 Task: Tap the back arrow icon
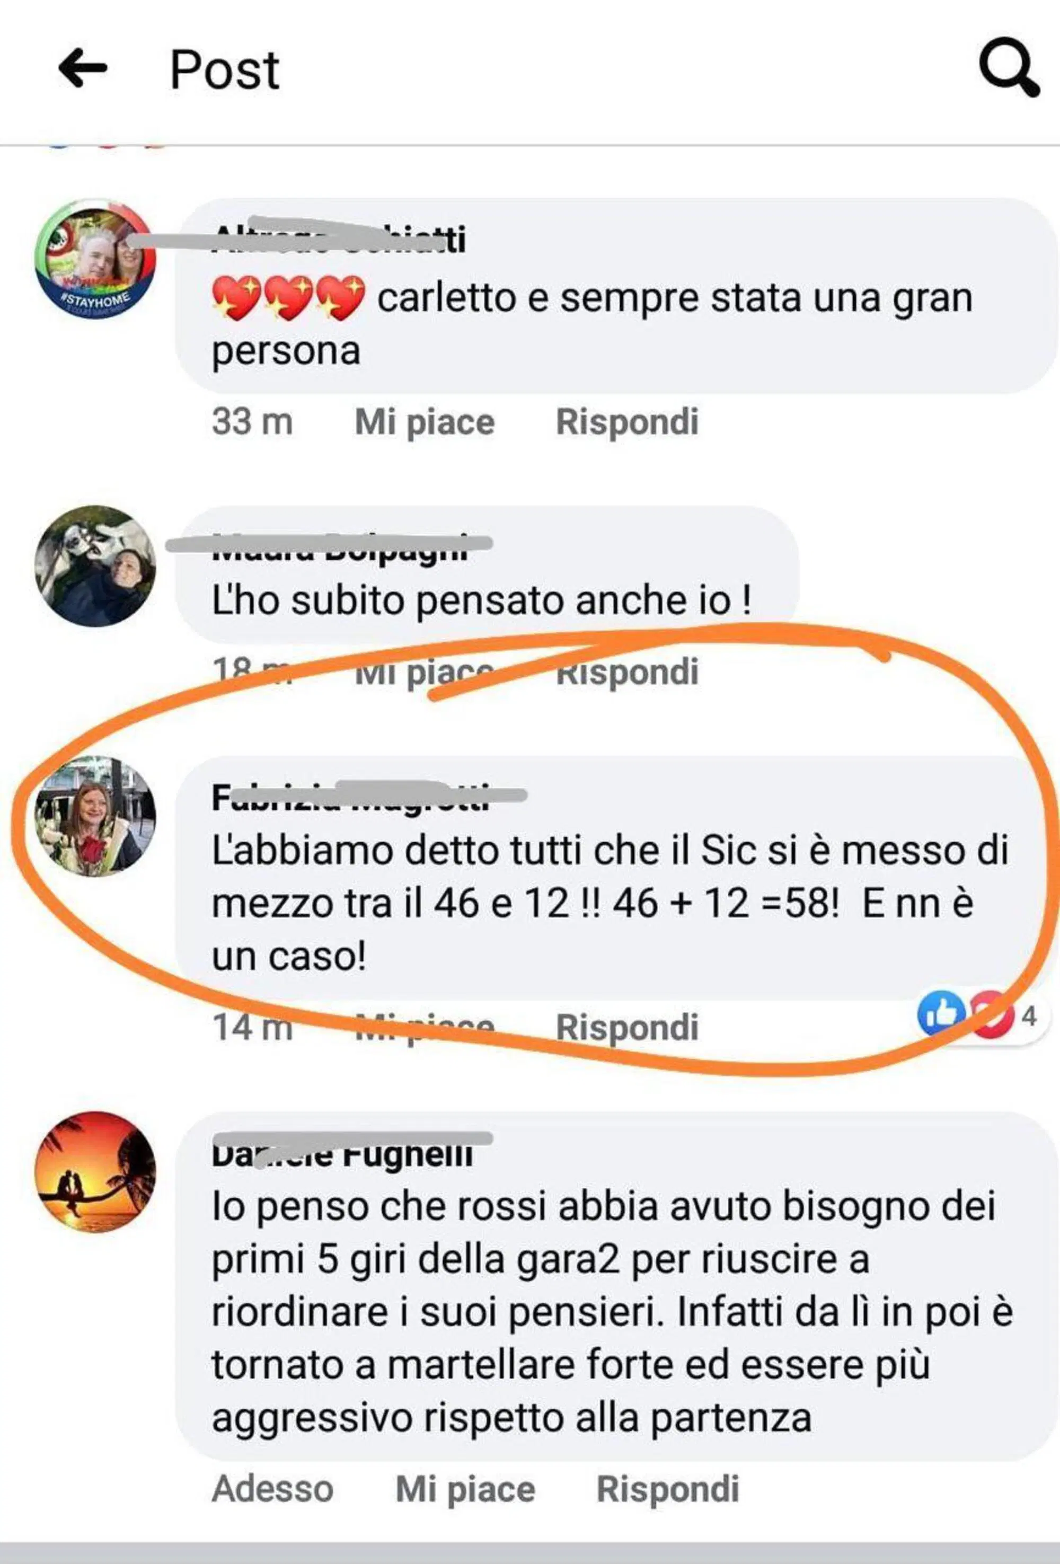(x=83, y=68)
